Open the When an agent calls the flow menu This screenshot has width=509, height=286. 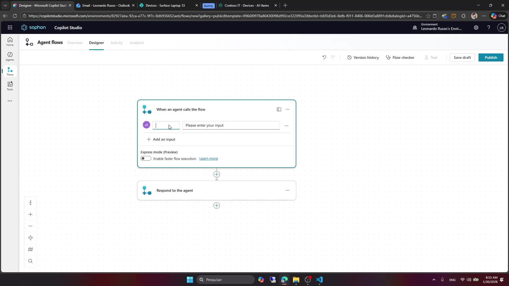click(x=288, y=109)
